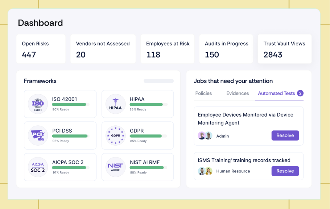Open the Trust Vault Views card
Screen dimensions: 330x209
coord(285,49)
